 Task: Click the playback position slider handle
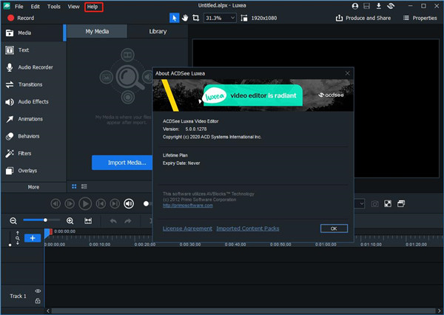coord(146,203)
